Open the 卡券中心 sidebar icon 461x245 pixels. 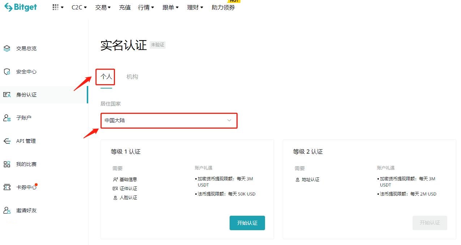coord(7,187)
